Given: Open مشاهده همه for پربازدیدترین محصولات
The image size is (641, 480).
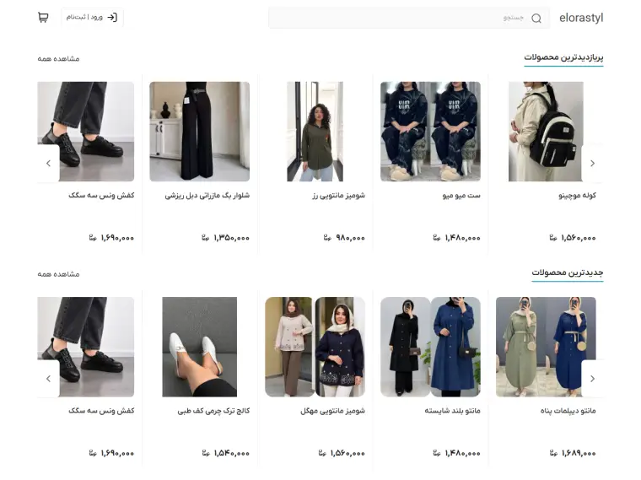Looking at the screenshot, I should point(58,59).
